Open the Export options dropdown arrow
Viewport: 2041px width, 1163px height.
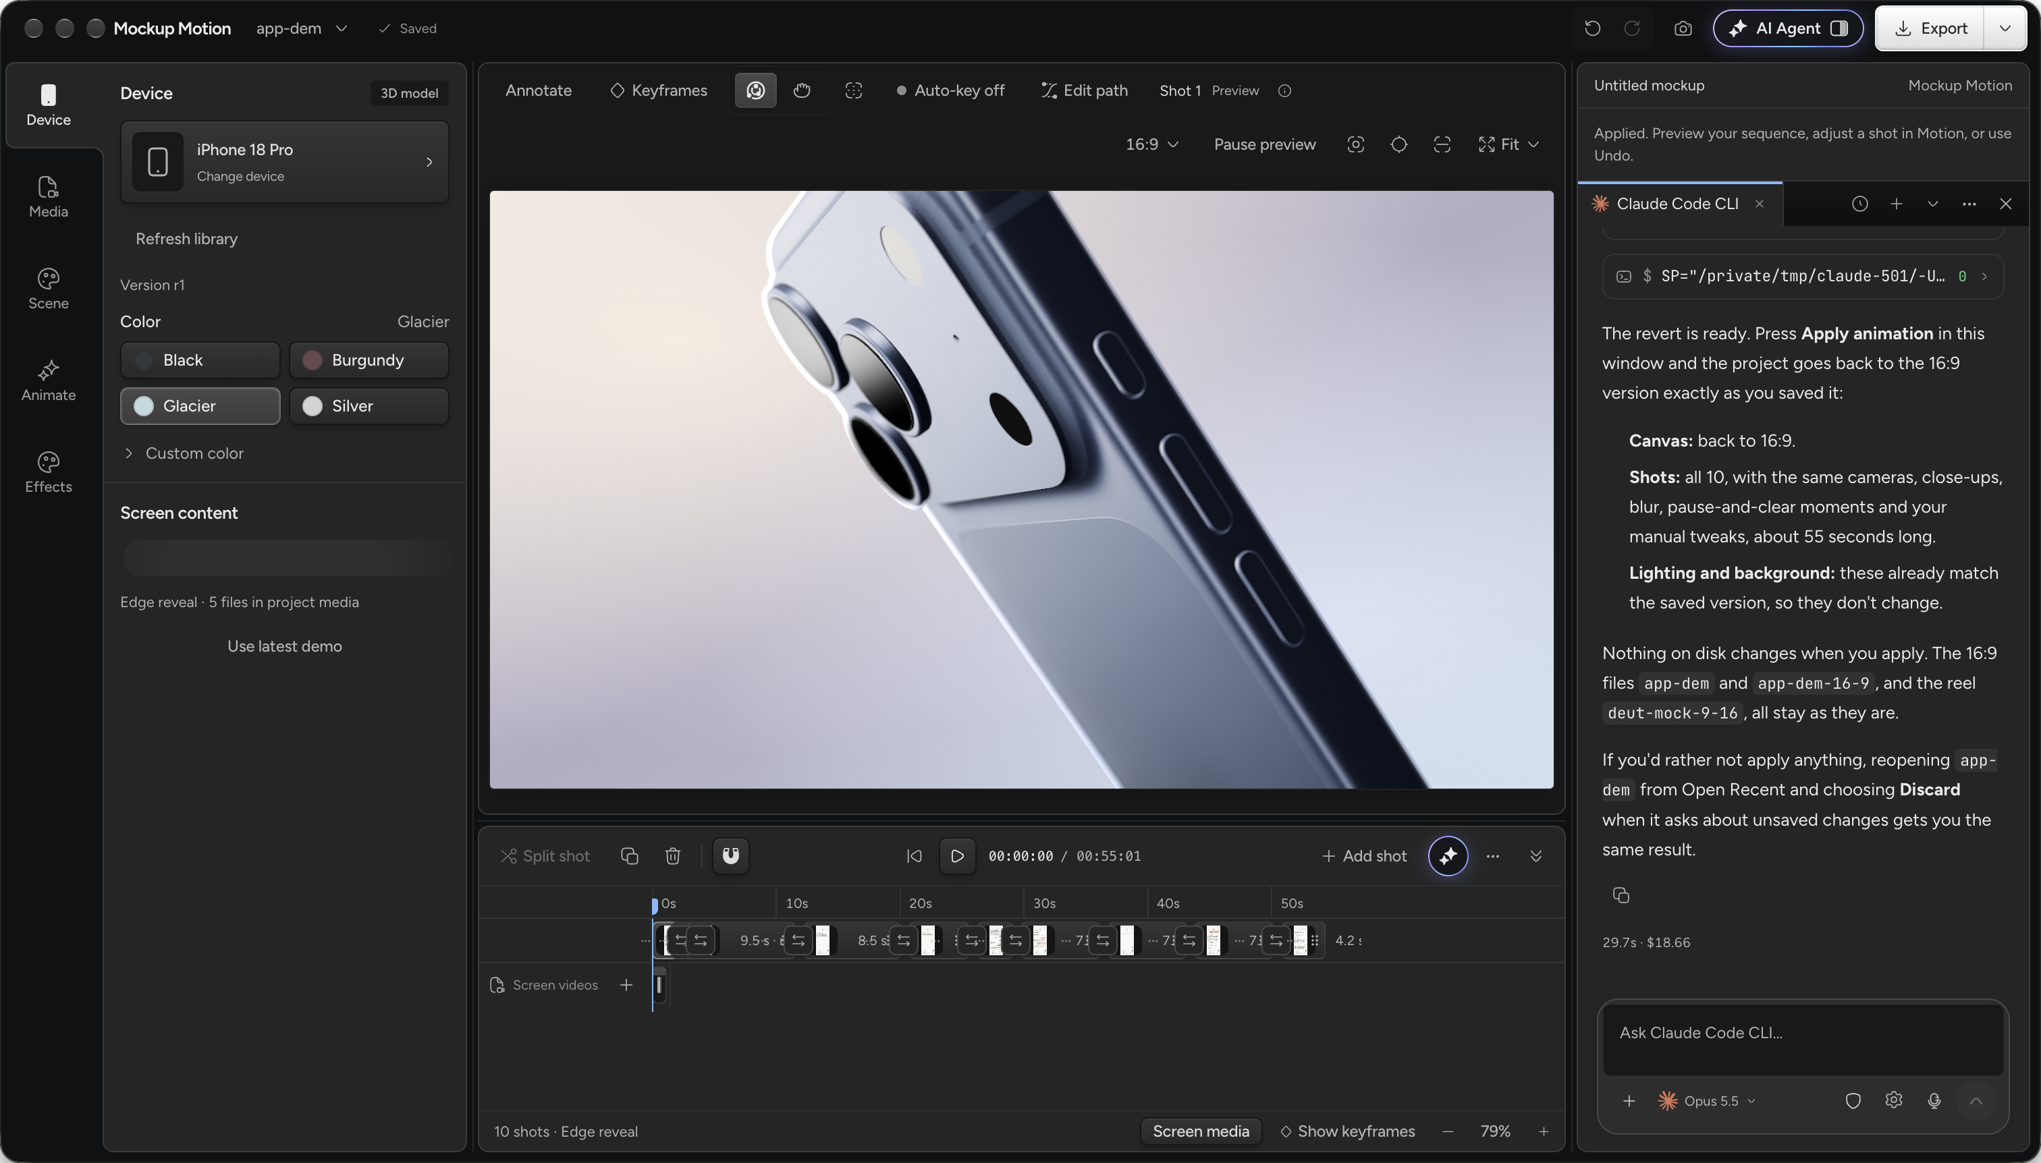point(2005,29)
